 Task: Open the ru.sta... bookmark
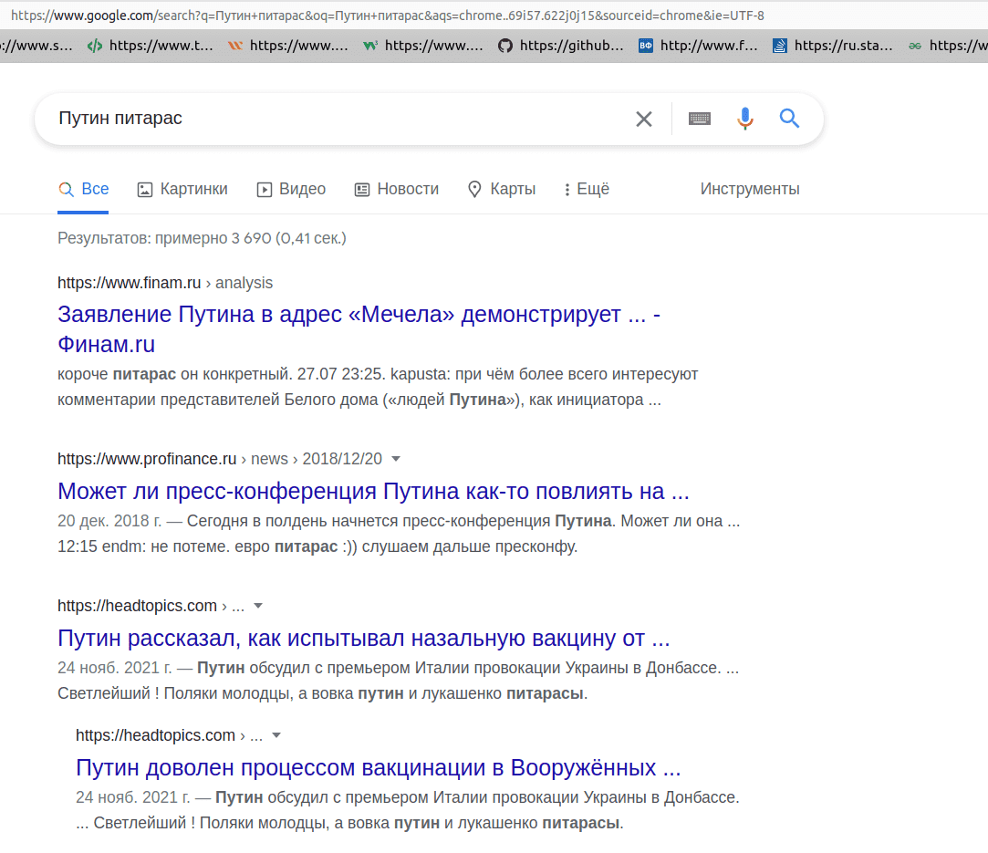coord(832,46)
